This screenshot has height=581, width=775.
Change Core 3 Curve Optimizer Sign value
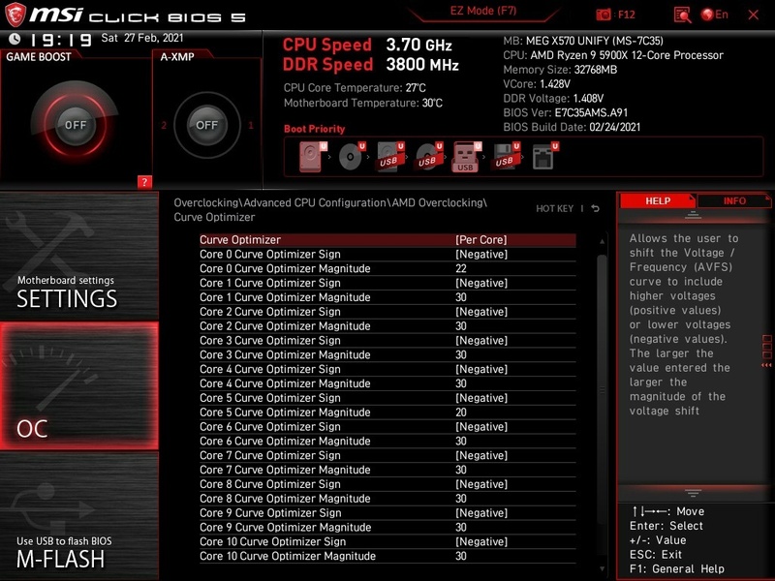click(x=481, y=341)
